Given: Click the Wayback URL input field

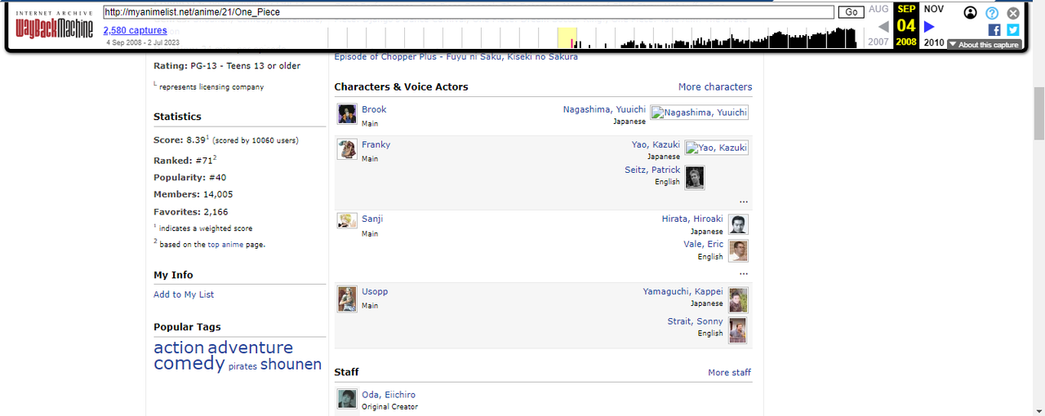Looking at the screenshot, I should [x=469, y=12].
